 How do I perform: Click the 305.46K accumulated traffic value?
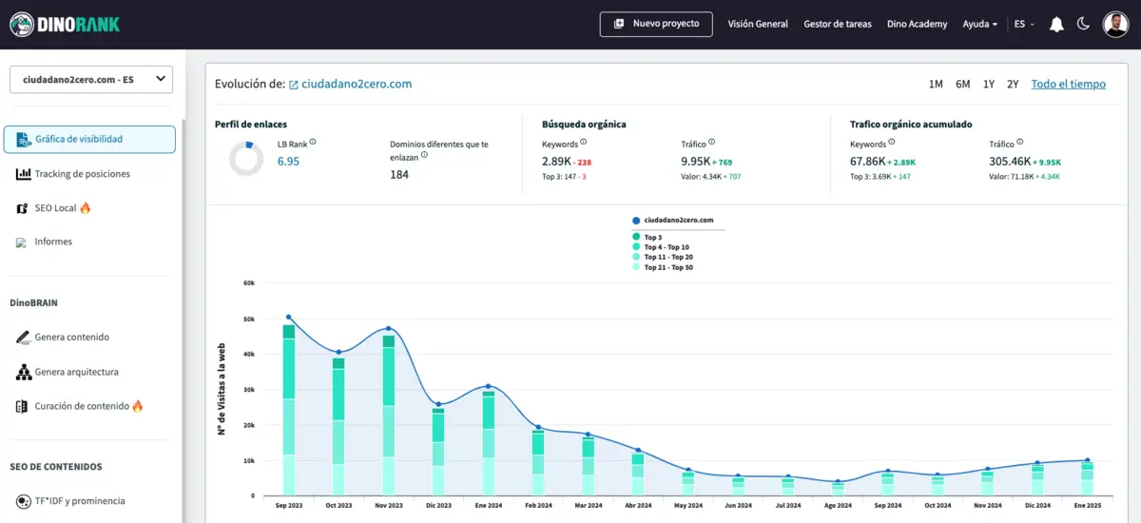point(1010,162)
